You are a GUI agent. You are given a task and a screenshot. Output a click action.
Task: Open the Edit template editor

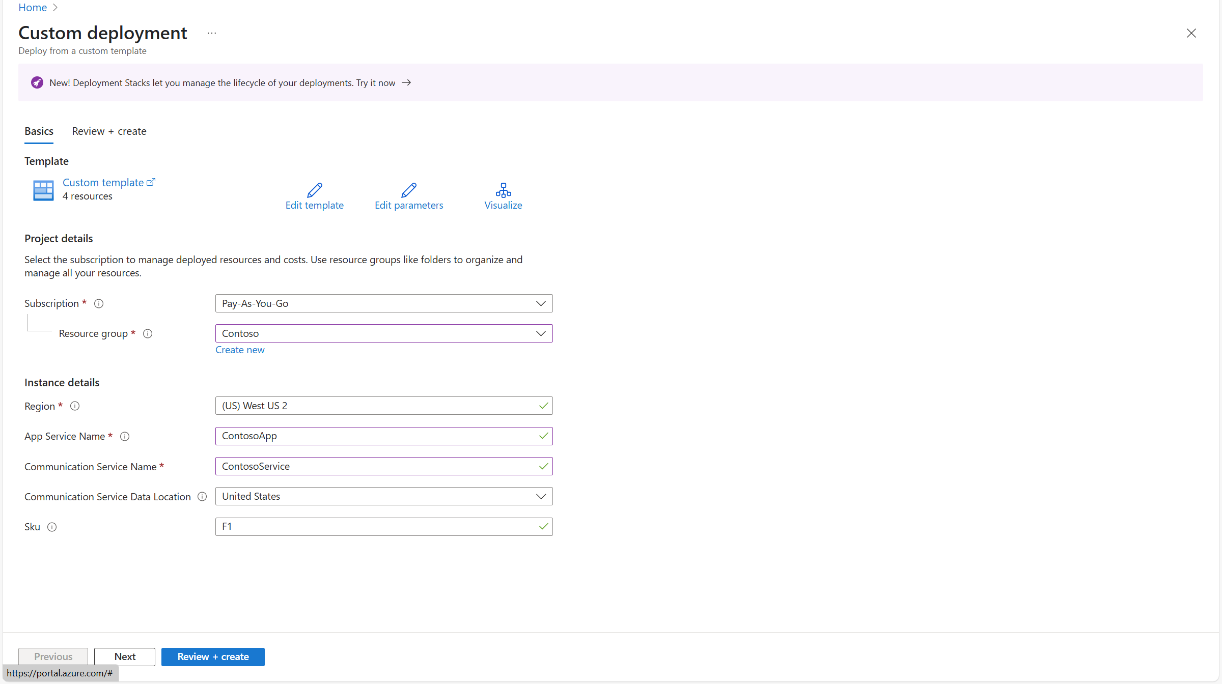[314, 196]
